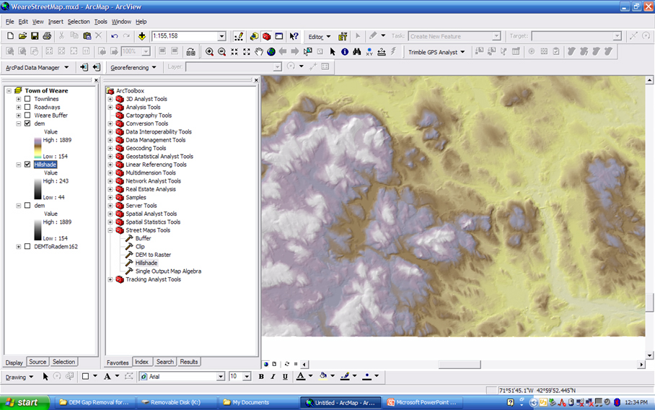Screen dimensions: 655x410
Task: Switch to the Source tab
Action: (x=38, y=362)
